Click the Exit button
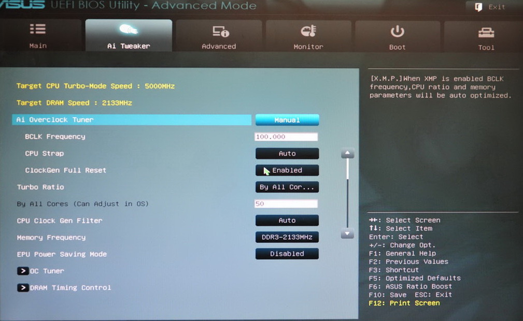 (490, 7)
